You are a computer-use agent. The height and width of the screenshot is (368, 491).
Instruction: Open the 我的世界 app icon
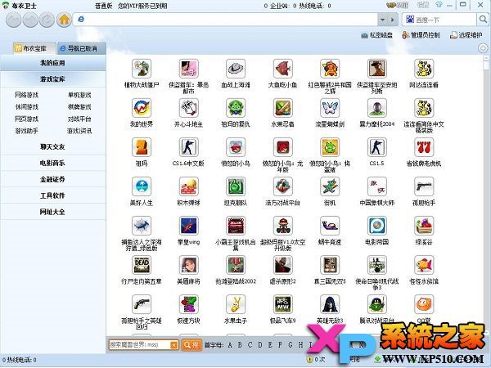[x=142, y=108]
